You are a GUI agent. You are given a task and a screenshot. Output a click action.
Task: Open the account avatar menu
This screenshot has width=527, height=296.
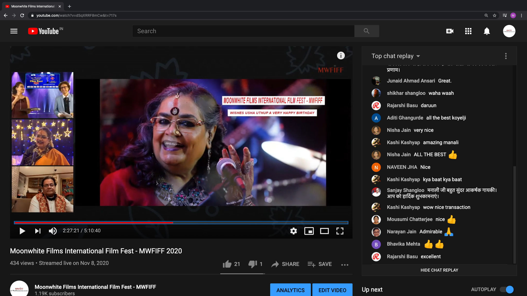coord(509,31)
